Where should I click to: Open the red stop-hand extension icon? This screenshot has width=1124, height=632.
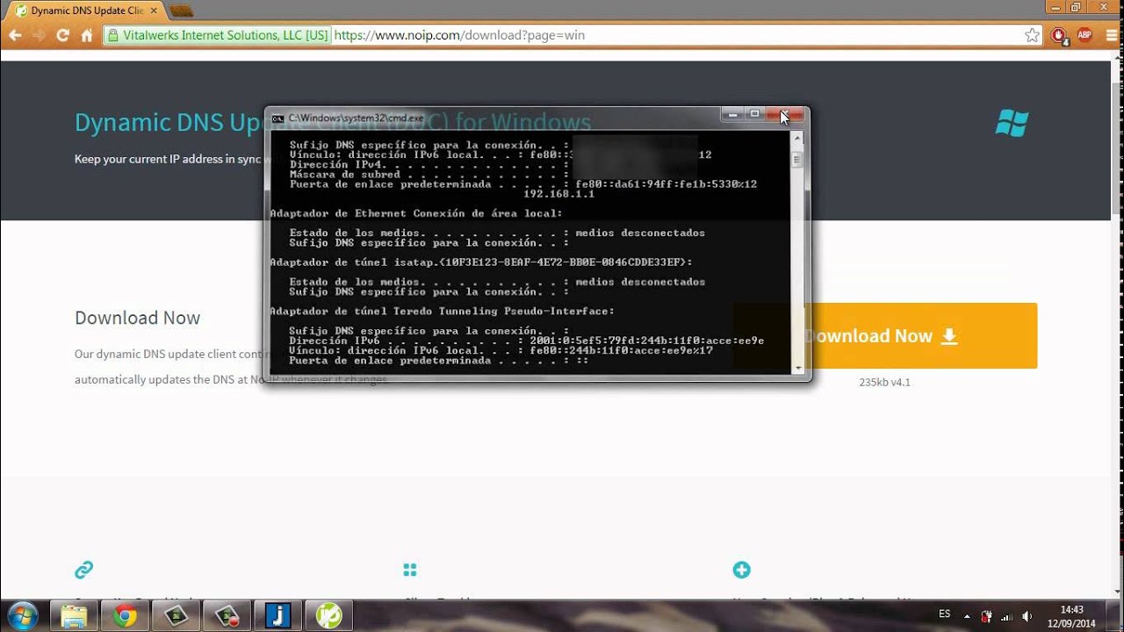coord(1060,35)
